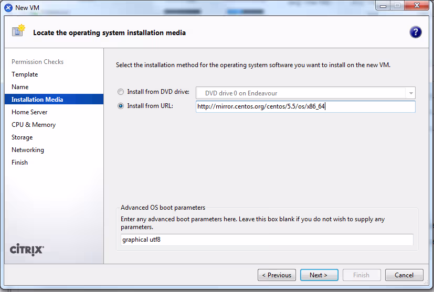Go to the Name wizard step
The height and width of the screenshot is (292, 434).
click(x=20, y=87)
